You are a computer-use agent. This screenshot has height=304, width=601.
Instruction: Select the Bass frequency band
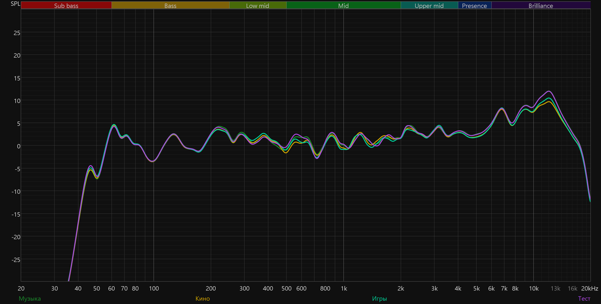(171, 6)
